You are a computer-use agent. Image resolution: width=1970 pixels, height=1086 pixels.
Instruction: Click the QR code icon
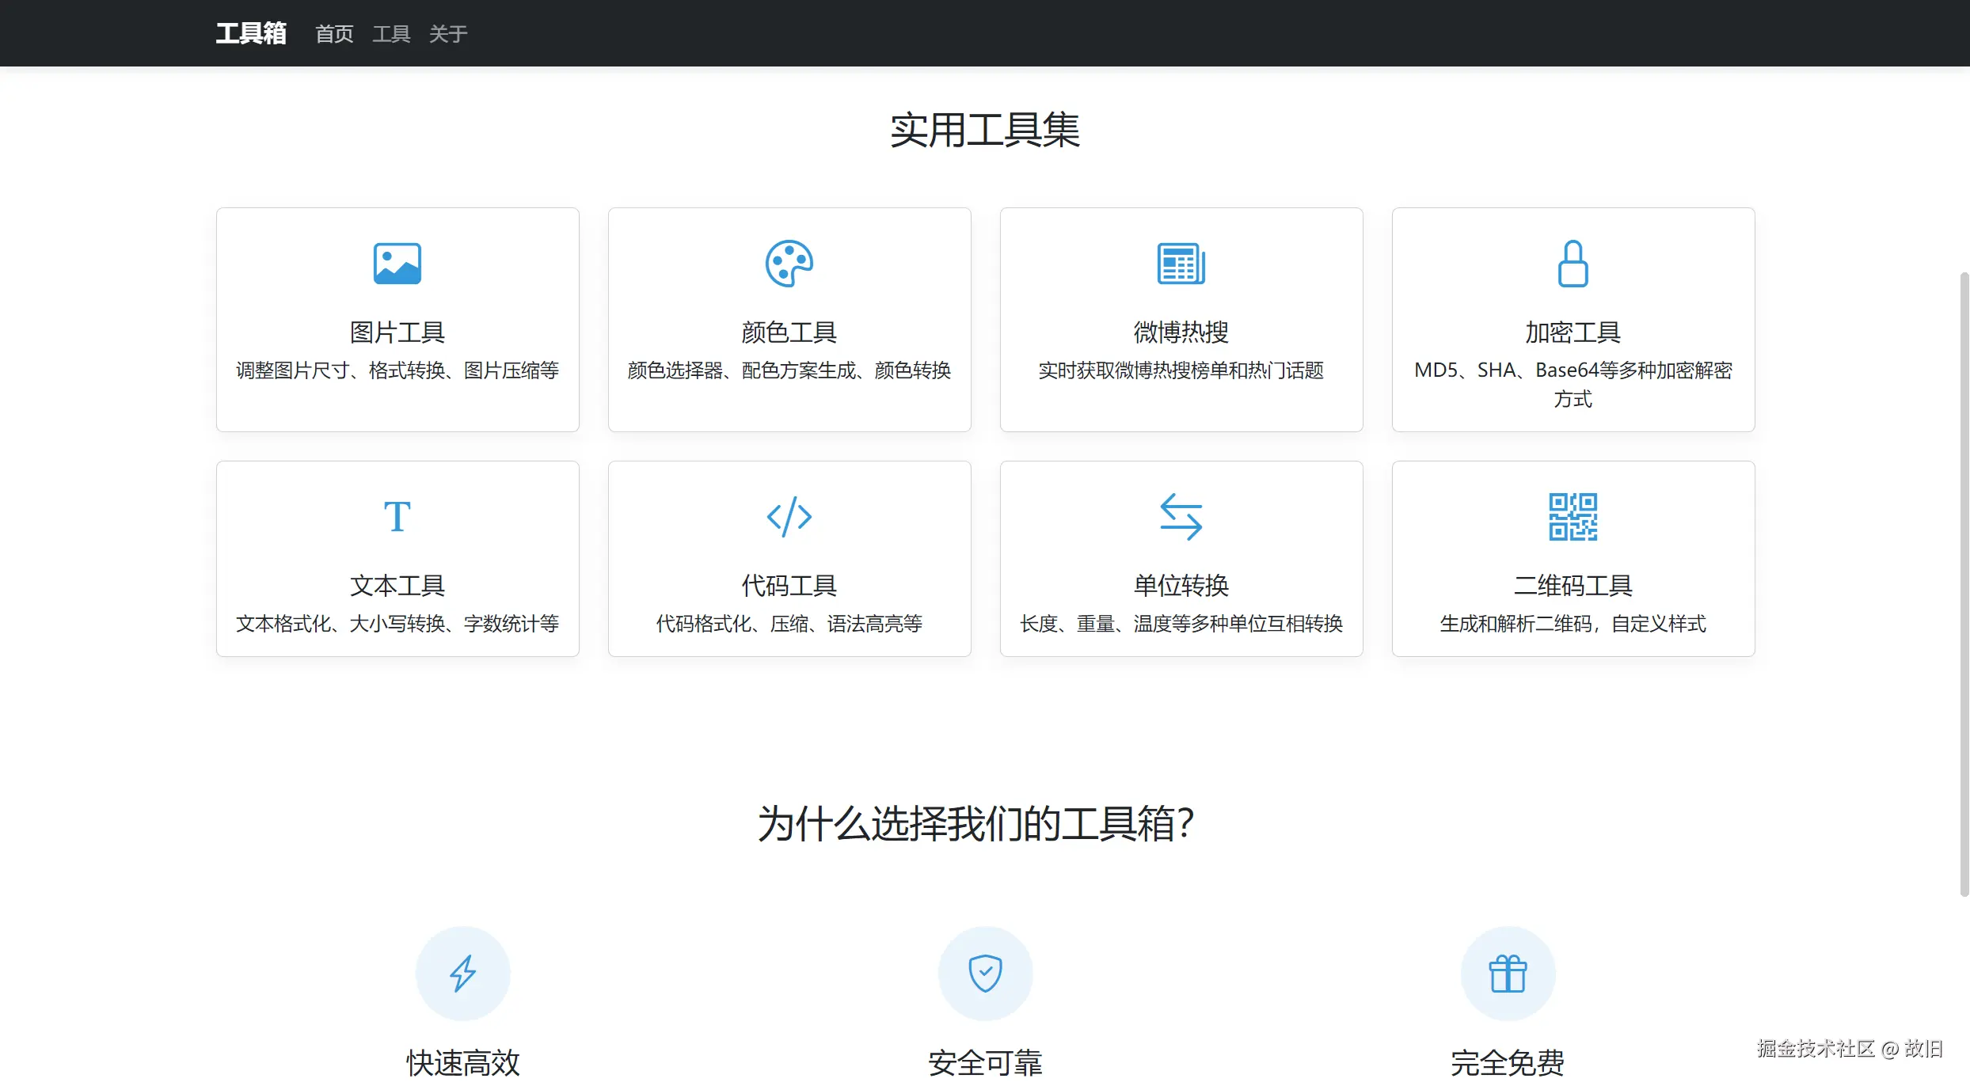pyautogui.click(x=1573, y=517)
